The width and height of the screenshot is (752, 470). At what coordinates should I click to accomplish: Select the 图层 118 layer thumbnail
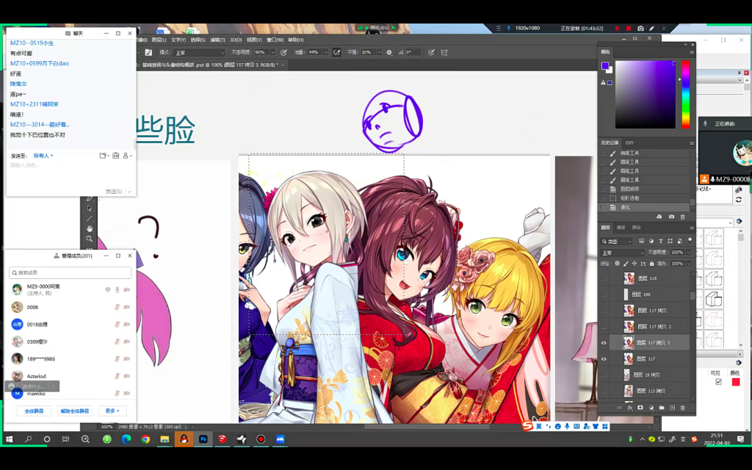629,278
